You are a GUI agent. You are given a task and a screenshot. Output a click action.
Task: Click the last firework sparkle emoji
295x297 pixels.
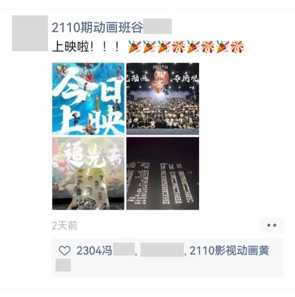237,47
